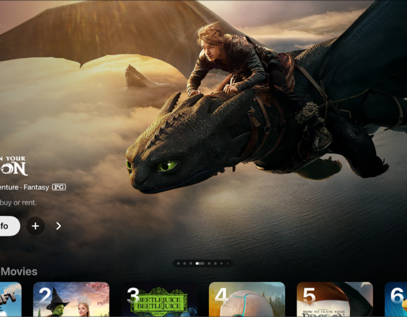Image resolution: width=407 pixels, height=317 pixels.
Task: Add the featured movie with the plus button
Action: [35, 226]
